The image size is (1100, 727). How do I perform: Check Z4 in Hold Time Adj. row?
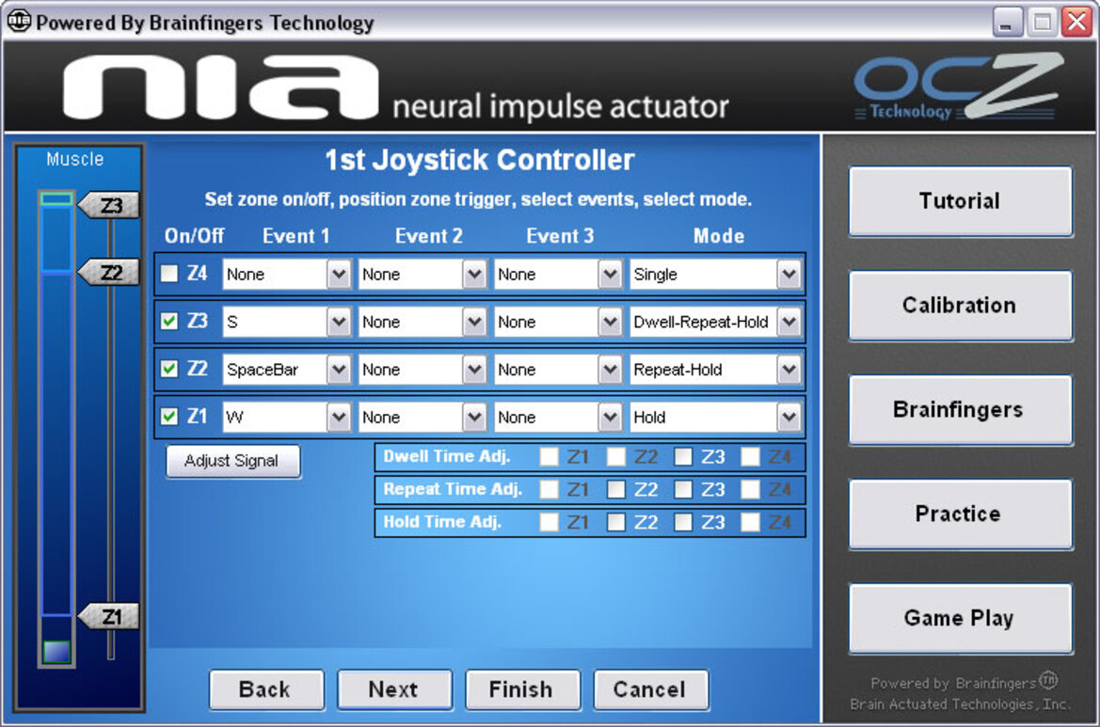click(x=751, y=522)
